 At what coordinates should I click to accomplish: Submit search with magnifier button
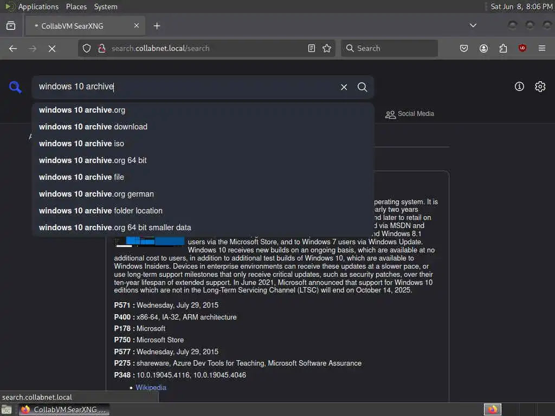[362, 87]
